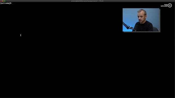Image resolution: width=175 pixels, height=98 pixels.
Task: Click the terminal window title text
Action: coord(87,1)
